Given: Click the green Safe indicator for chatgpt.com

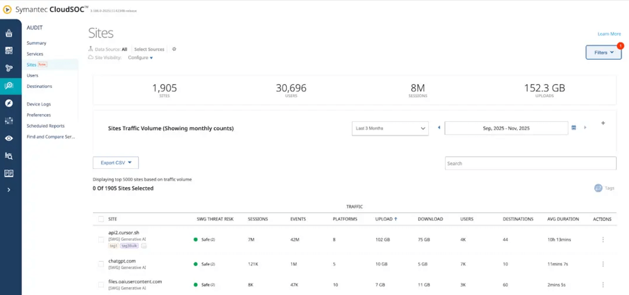Looking at the screenshot, I should coord(196,264).
